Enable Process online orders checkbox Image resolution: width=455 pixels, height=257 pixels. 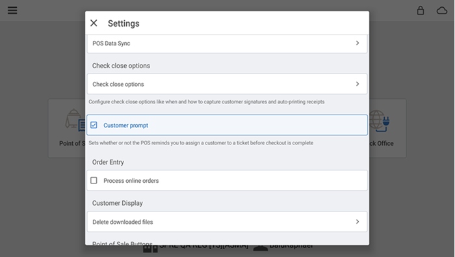94,180
